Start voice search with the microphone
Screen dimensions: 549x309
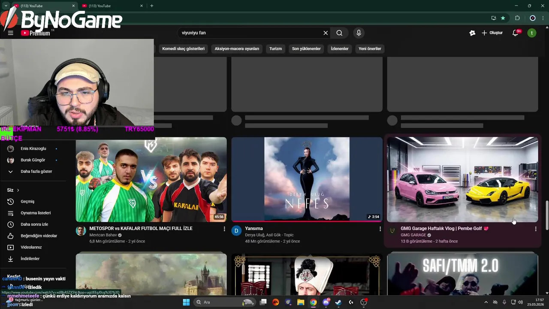pos(359,33)
